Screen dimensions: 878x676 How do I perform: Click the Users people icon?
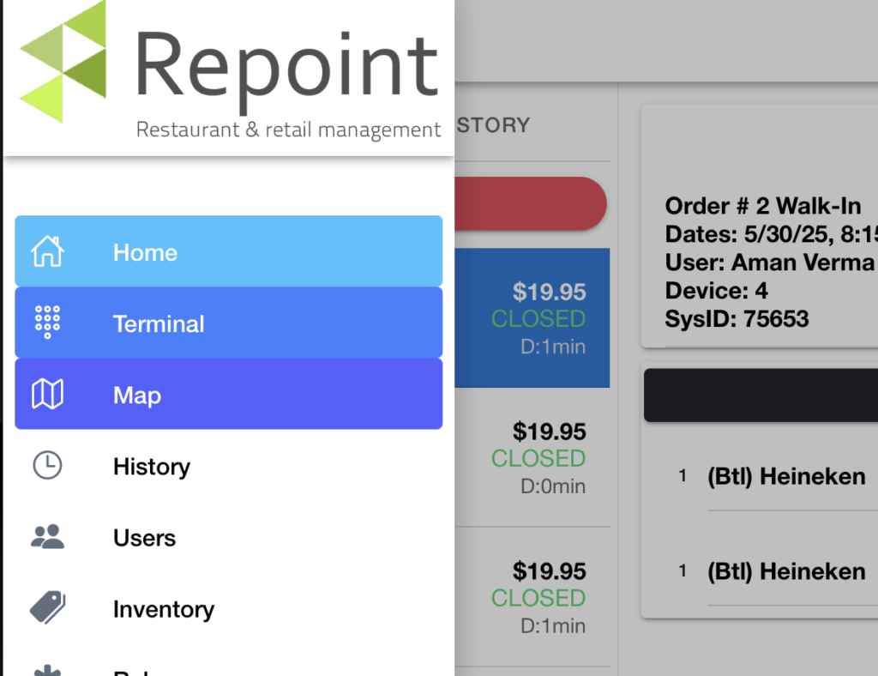(x=48, y=536)
